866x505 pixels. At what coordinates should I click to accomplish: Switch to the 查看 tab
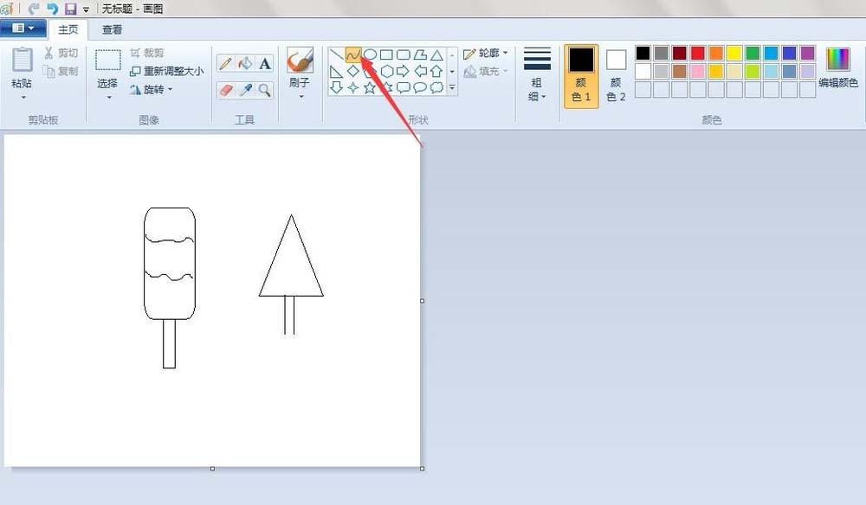pyautogui.click(x=113, y=29)
